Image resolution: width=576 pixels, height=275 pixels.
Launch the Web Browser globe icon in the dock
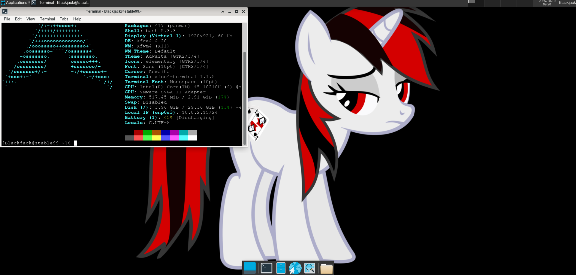point(295,268)
